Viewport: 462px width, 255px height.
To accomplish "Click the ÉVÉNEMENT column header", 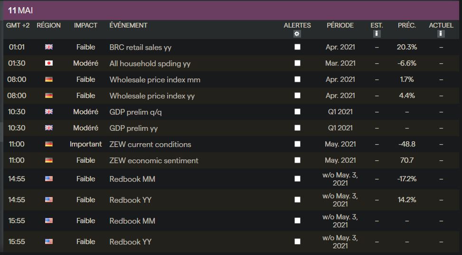I will tap(128, 25).
